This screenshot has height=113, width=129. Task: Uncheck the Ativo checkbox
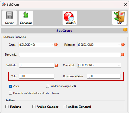point(11,86)
